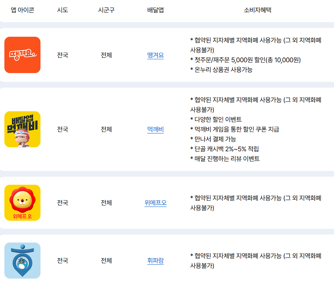Select 전국 cell in the 땡겨요 row

[62, 55]
